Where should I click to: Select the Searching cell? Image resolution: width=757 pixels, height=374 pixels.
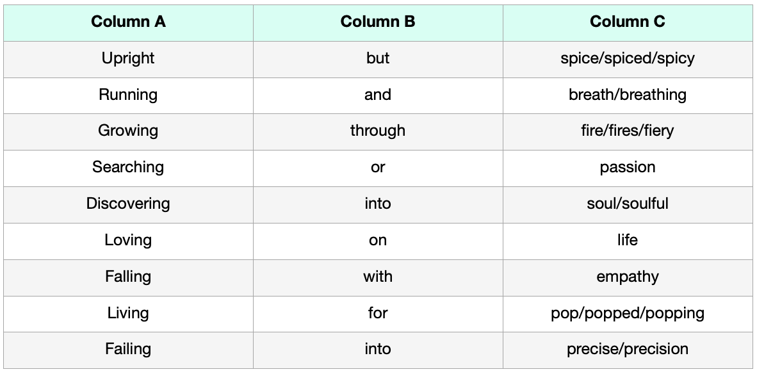[129, 168]
